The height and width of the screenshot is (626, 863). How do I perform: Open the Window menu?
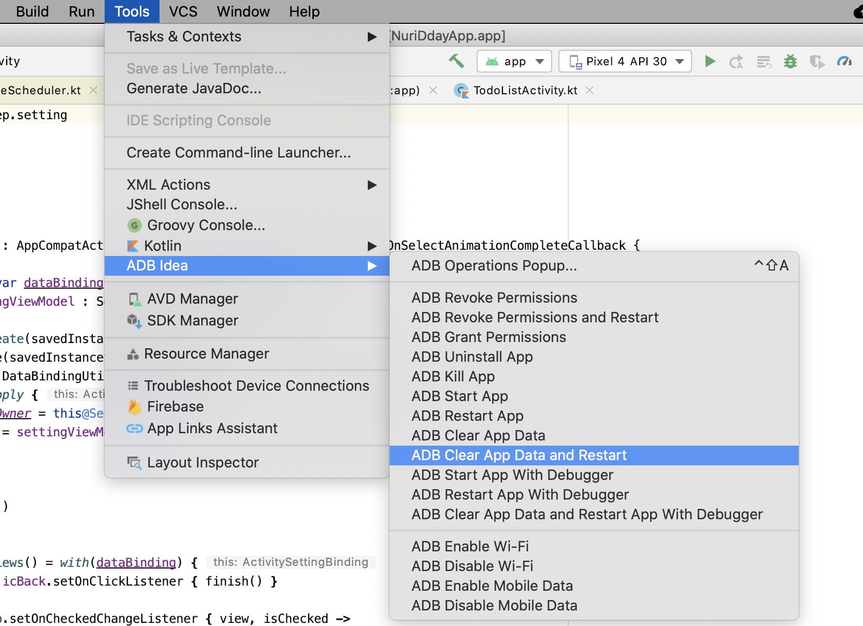point(243,11)
